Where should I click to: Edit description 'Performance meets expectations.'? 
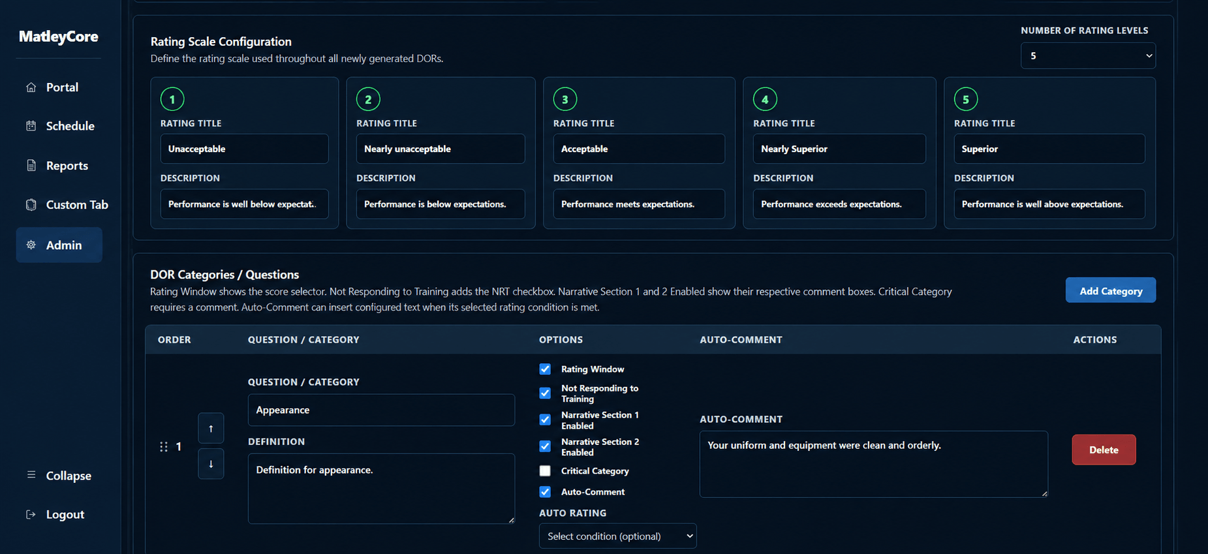coord(639,204)
